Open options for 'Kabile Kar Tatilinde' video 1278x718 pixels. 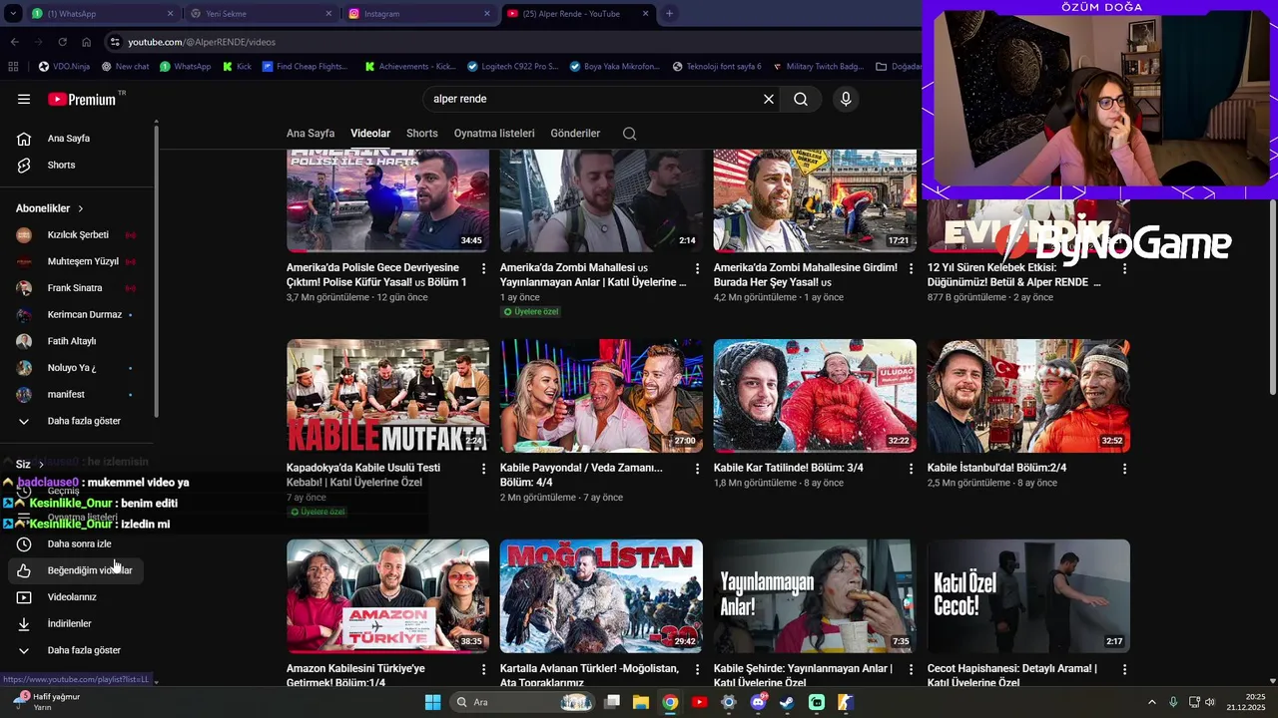[912, 469]
